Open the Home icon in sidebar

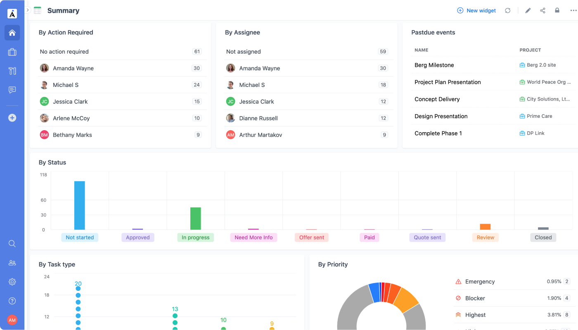(12, 33)
